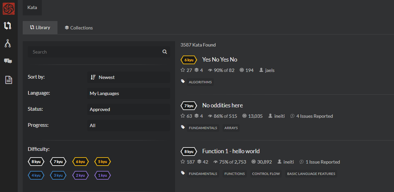Toggle the 2 kyu difficulty filter

(80, 175)
